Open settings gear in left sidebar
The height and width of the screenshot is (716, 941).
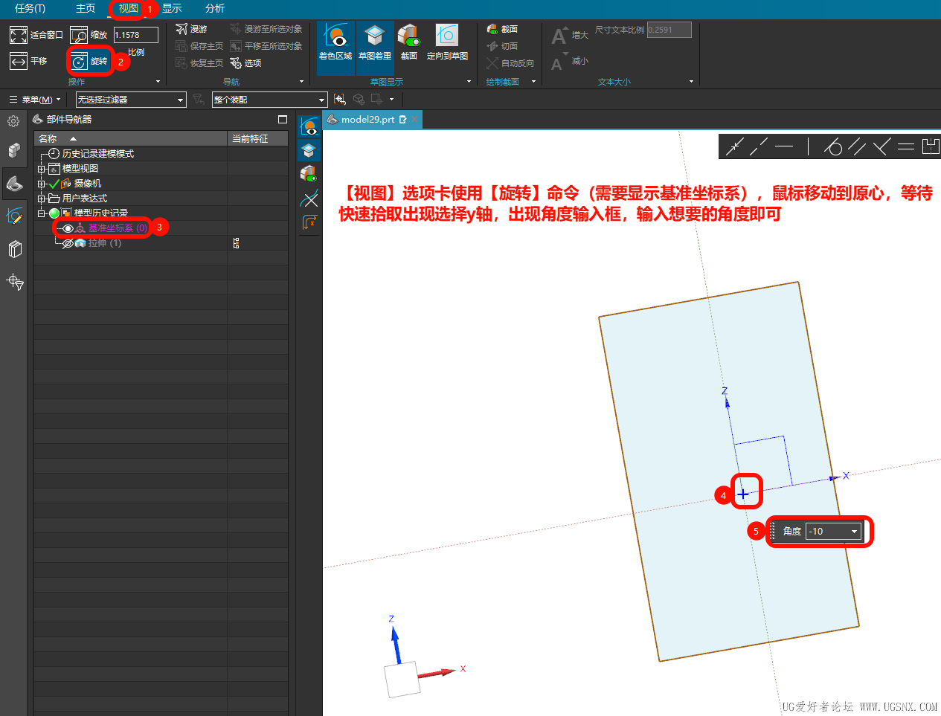pyautogui.click(x=13, y=120)
